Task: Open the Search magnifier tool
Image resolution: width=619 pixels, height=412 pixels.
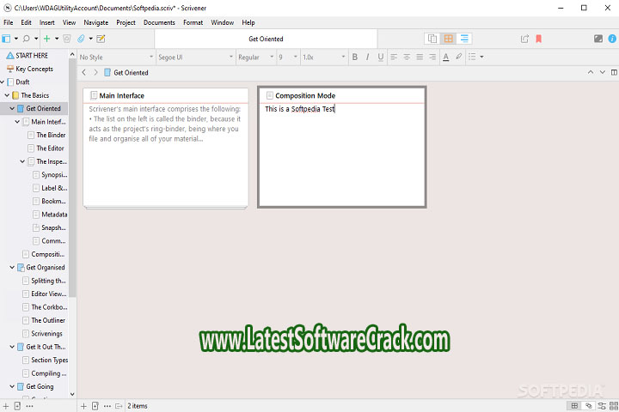Action: pos(26,39)
